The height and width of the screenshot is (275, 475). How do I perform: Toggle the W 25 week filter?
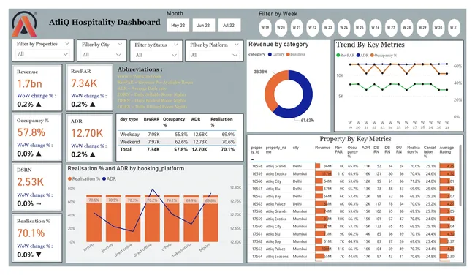(x=360, y=27)
